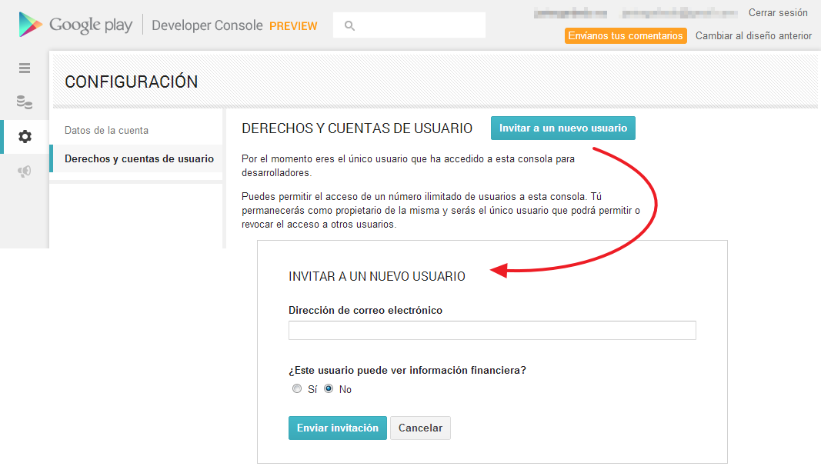Click the Google Play triangle logo
The width and height of the screenshot is (821, 473).
coord(31,25)
